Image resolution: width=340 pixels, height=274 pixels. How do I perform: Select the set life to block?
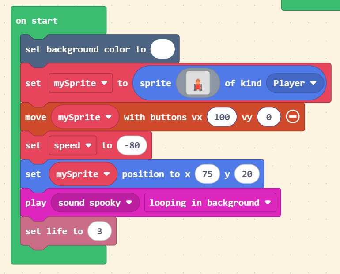pyautogui.click(x=53, y=231)
